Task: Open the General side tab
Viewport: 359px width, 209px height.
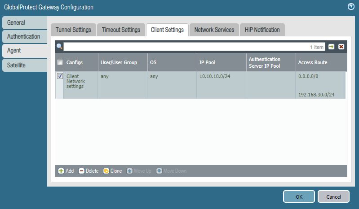Action: [25, 22]
